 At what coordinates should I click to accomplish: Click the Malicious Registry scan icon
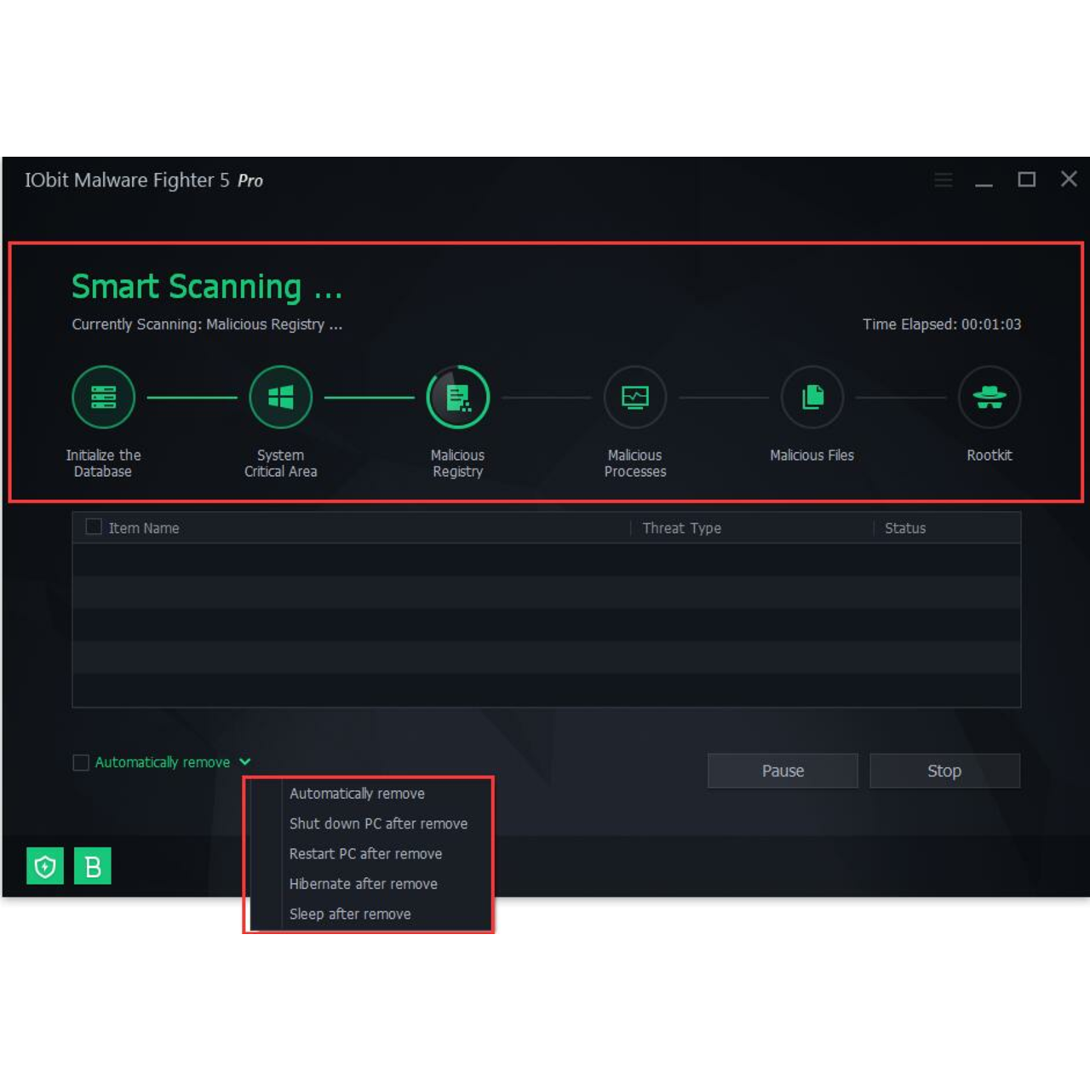coord(458,397)
